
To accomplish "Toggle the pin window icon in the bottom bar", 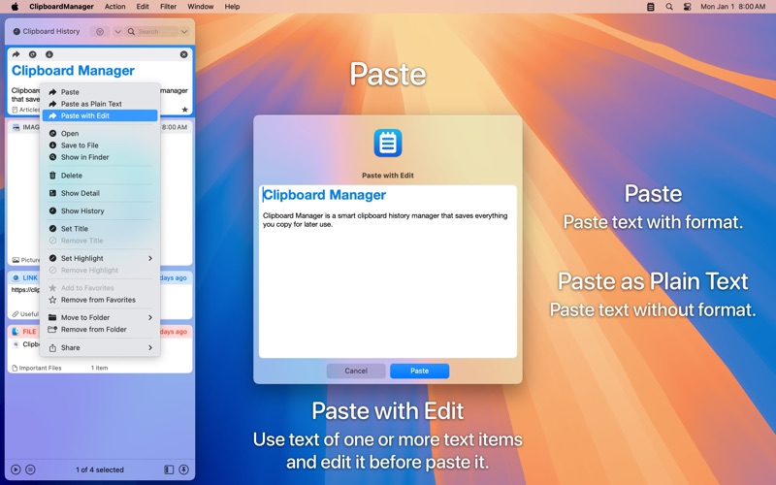I will (183, 469).
